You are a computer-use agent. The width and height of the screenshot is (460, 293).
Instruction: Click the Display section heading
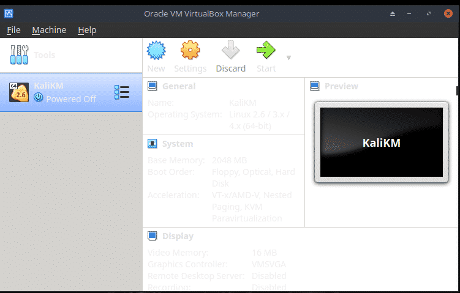[178, 236]
